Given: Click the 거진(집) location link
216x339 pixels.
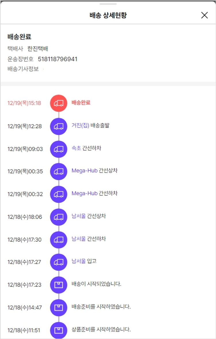Looking at the screenshot, I should pyautogui.click(x=80, y=126).
